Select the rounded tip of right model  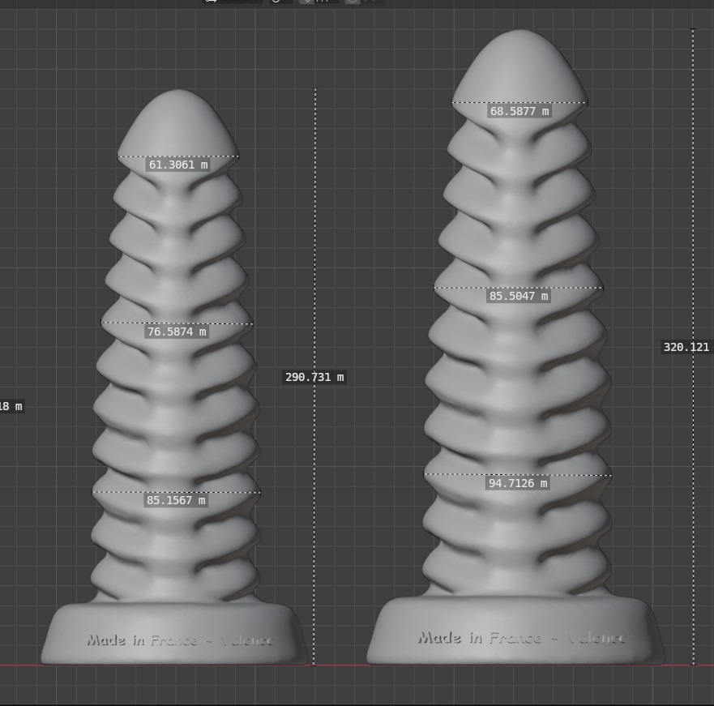click(519, 65)
